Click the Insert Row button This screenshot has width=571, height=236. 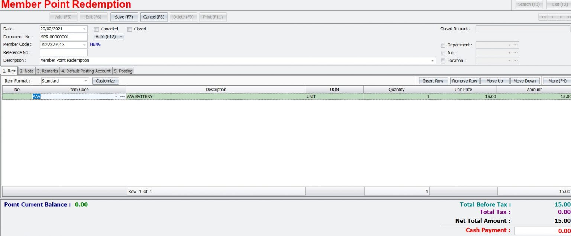point(433,81)
